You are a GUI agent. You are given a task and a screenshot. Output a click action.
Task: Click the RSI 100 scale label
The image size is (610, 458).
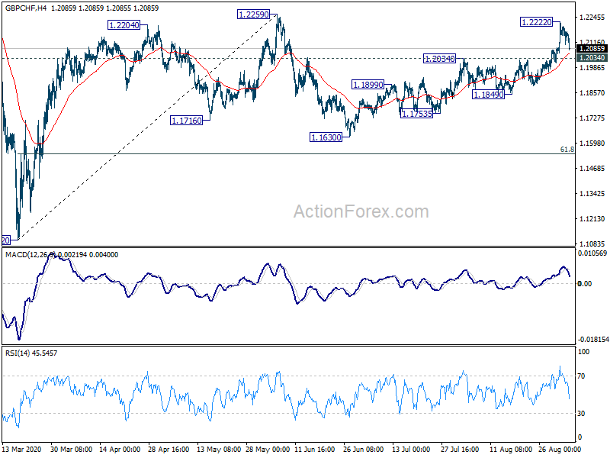tap(583, 352)
